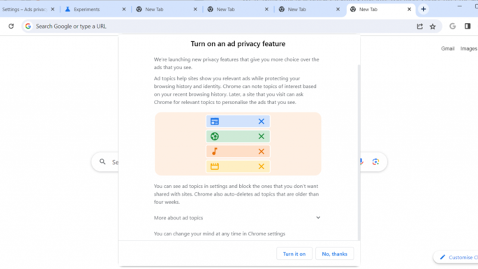The height and width of the screenshot is (269, 478).
Task: Click the share page icon in address bar
Action: [x=420, y=26]
